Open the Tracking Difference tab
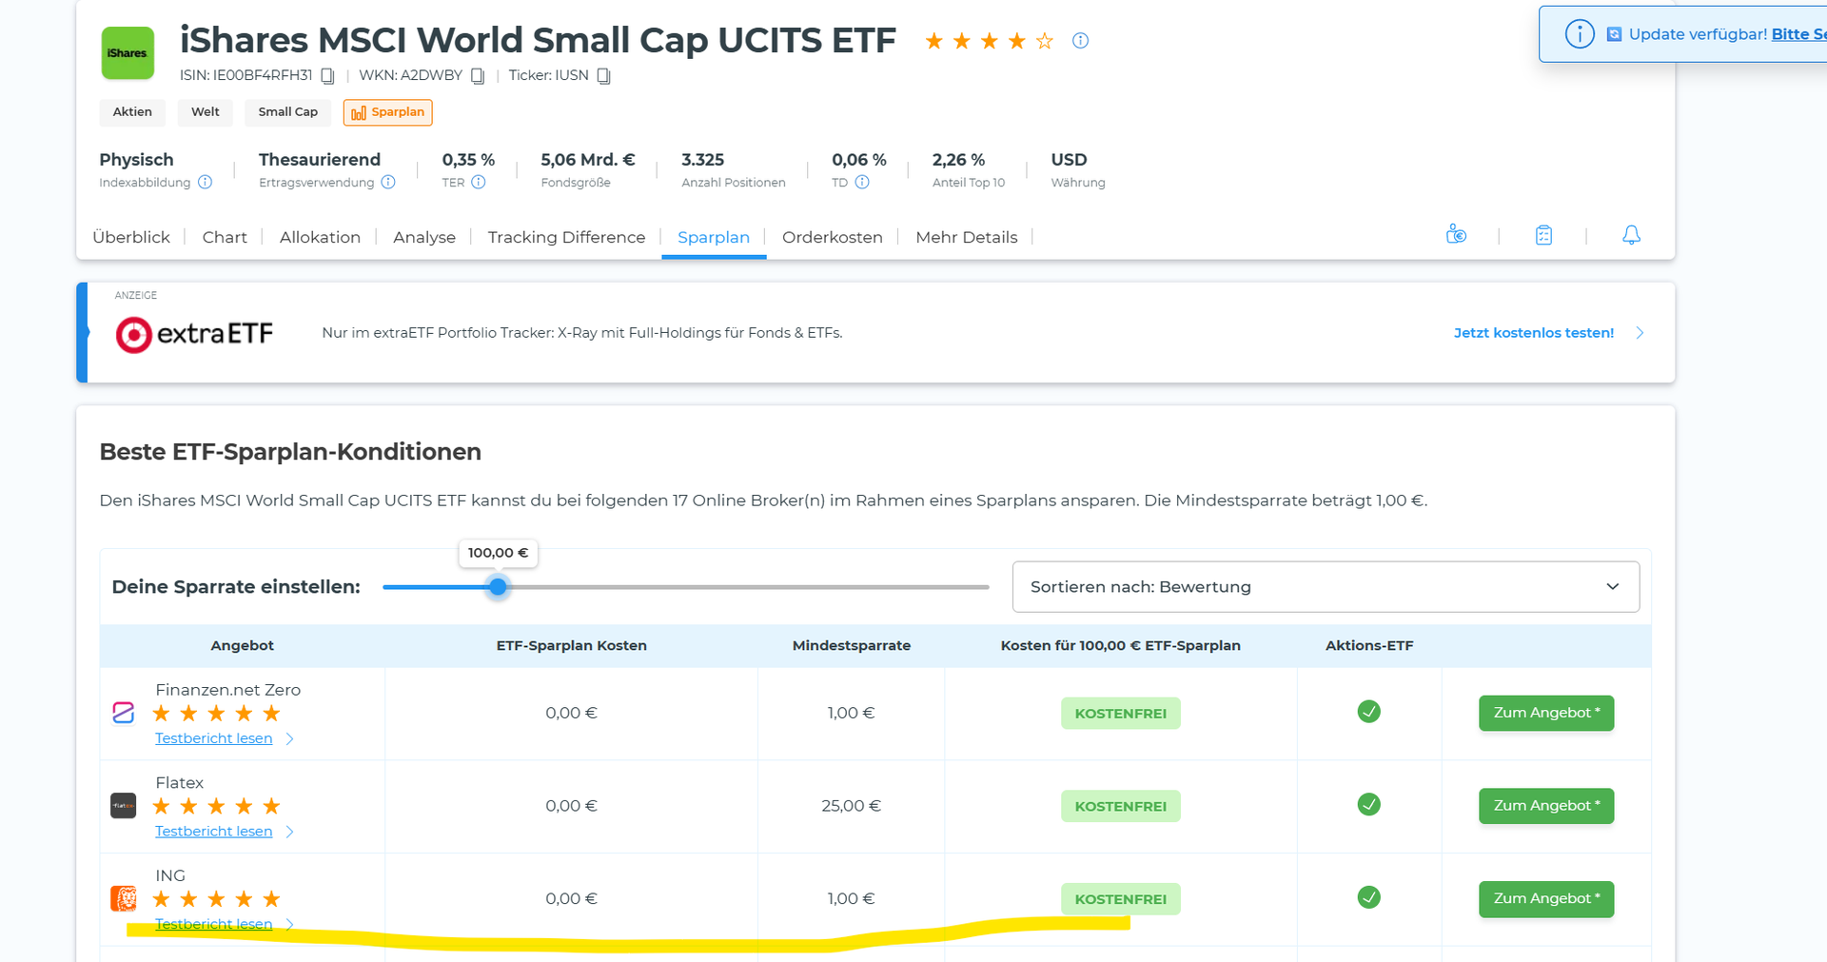Screen dimensions: 1827x962 coord(566,237)
